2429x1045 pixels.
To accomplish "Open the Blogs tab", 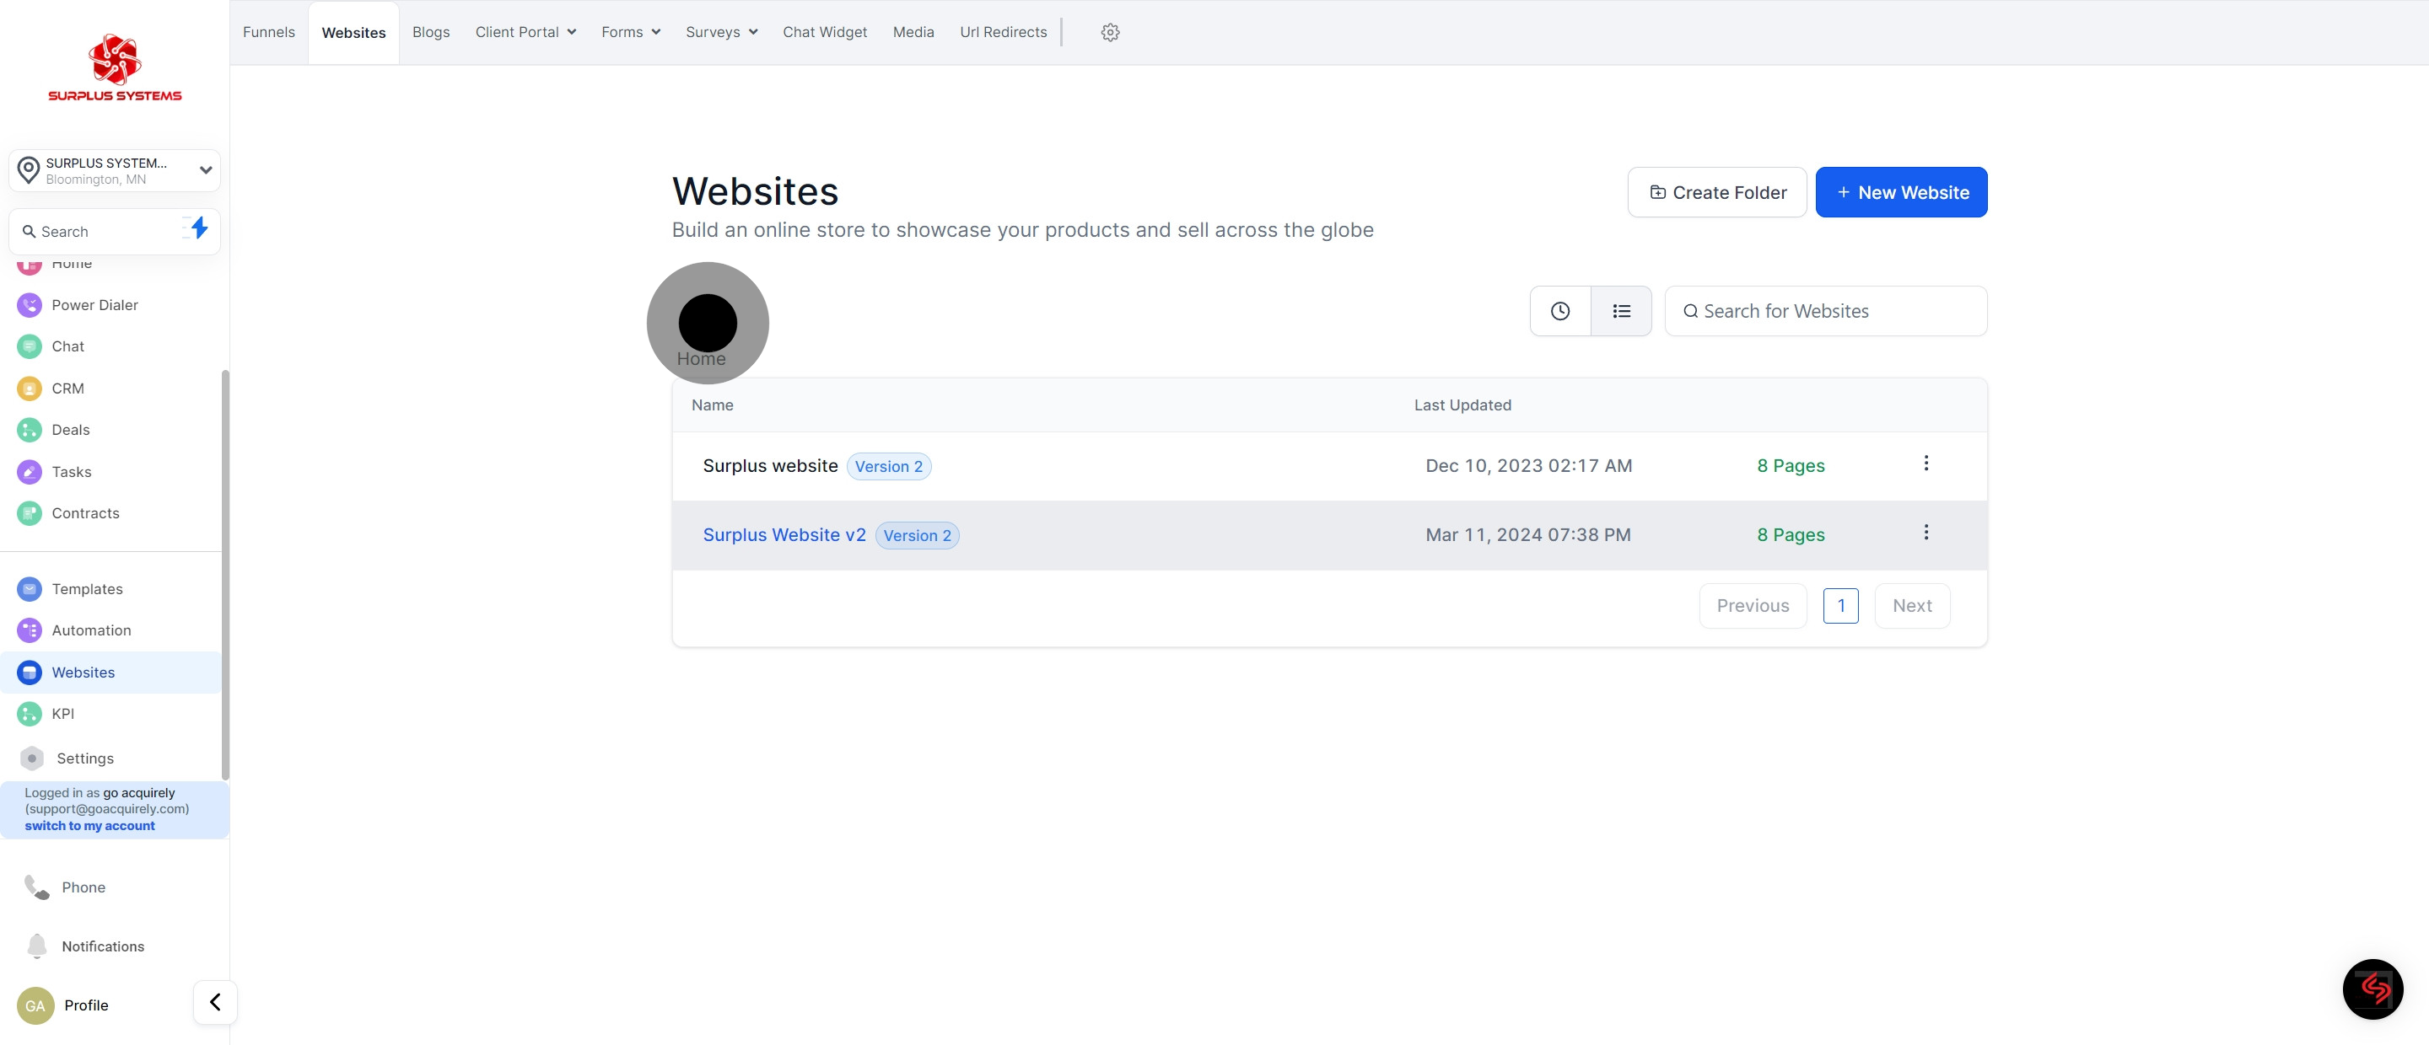I will (x=431, y=31).
